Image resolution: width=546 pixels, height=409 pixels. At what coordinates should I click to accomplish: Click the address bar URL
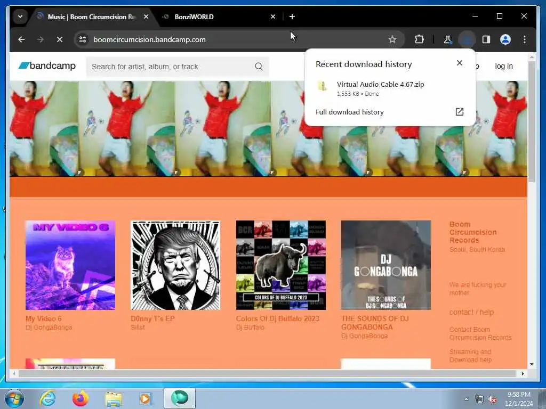(x=149, y=39)
